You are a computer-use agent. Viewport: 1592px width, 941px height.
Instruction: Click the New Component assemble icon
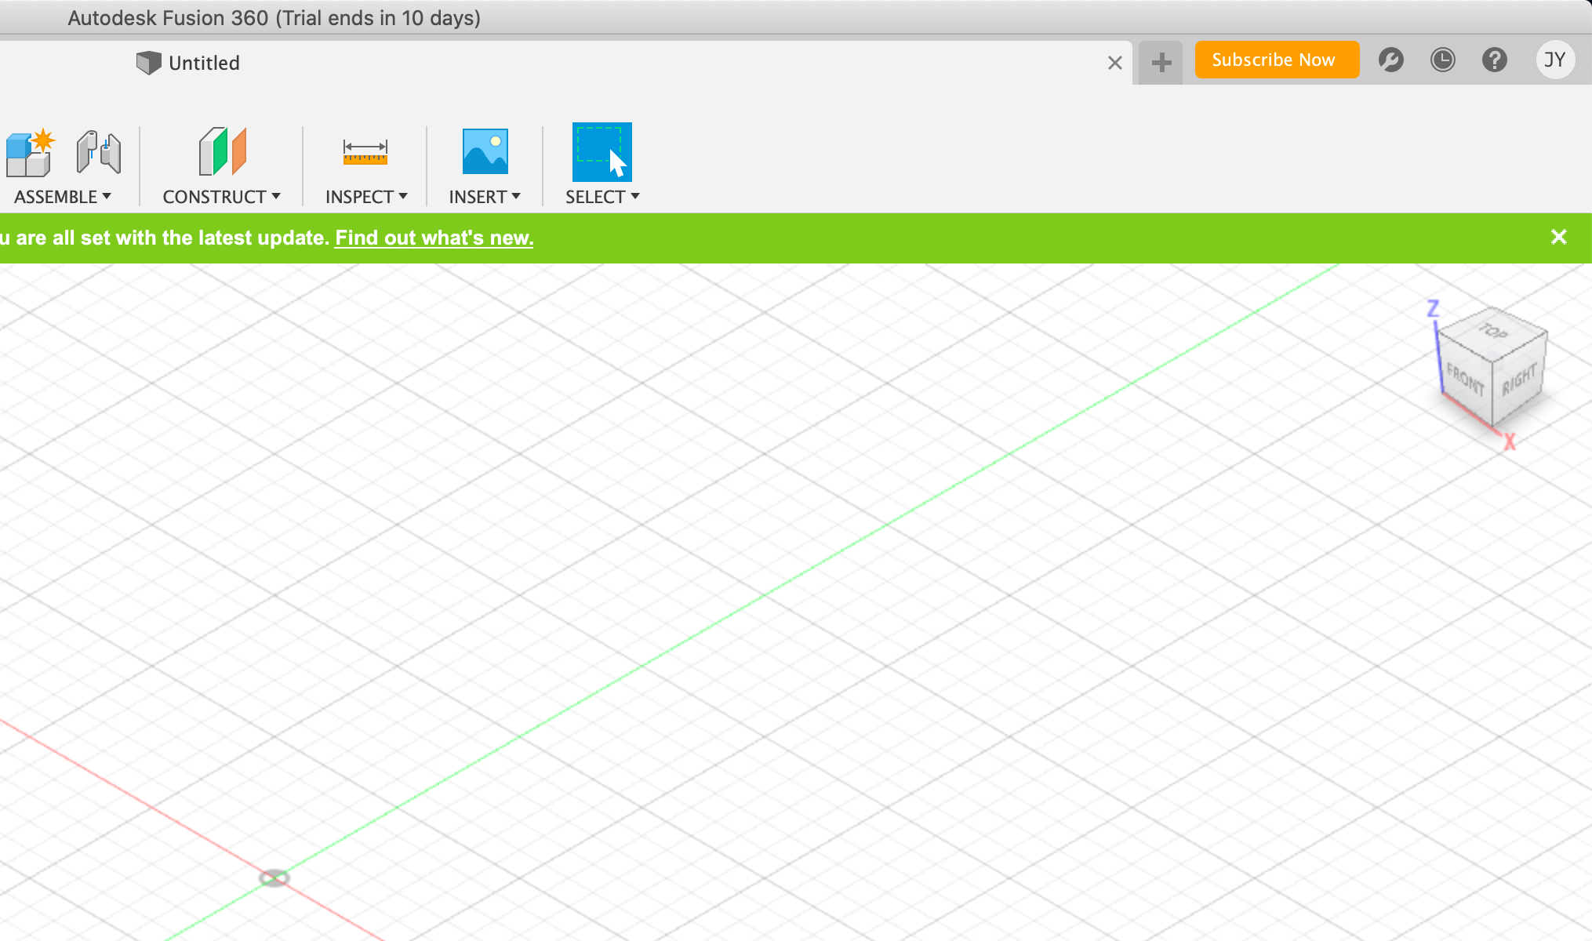[x=30, y=153]
